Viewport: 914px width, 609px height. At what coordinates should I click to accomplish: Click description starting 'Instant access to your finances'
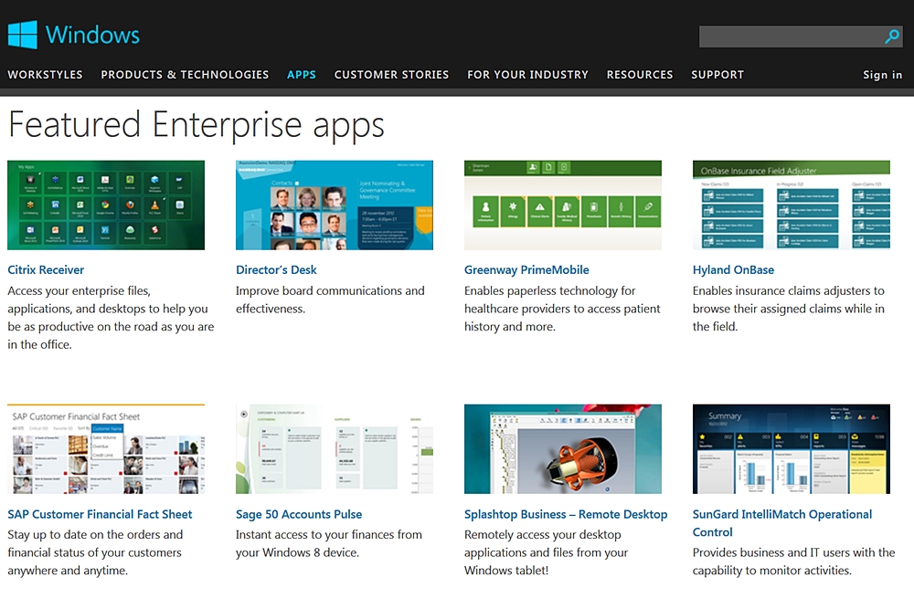329,543
